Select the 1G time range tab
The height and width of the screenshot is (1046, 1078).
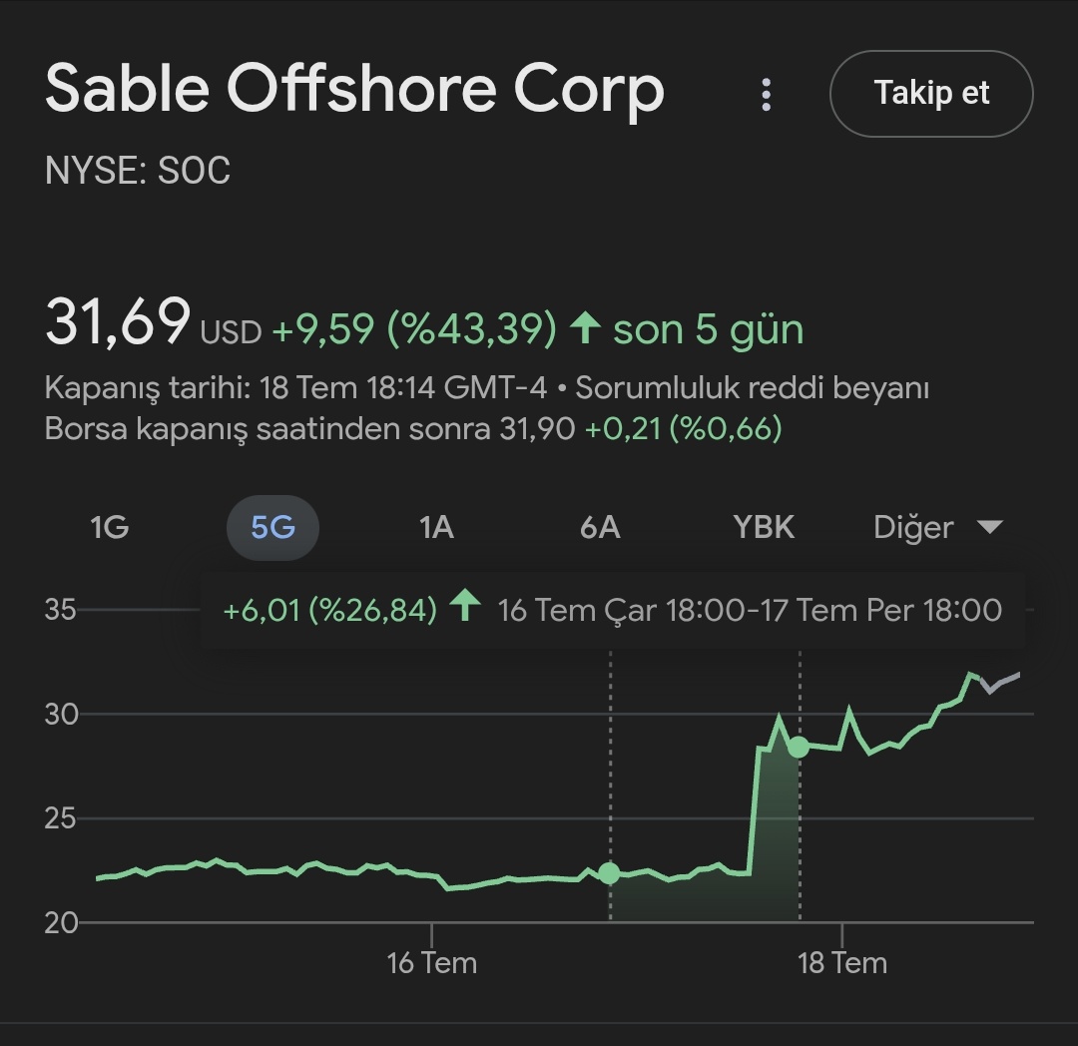tap(110, 527)
